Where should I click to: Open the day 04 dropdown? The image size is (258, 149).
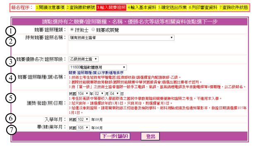(x=115, y=94)
